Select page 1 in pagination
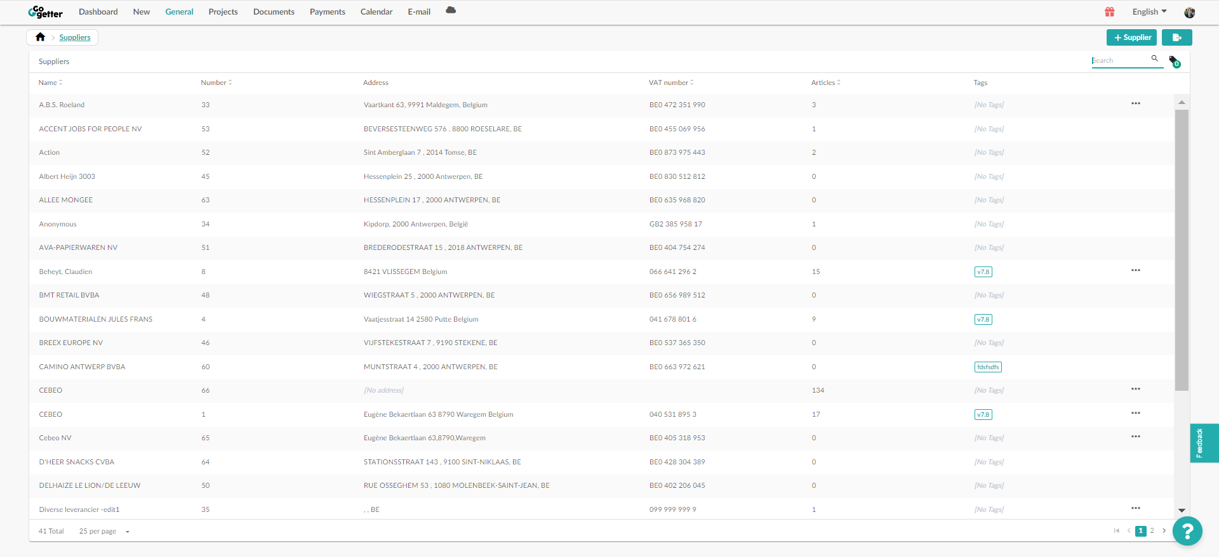This screenshot has height=557, width=1219. tap(1141, 531)
